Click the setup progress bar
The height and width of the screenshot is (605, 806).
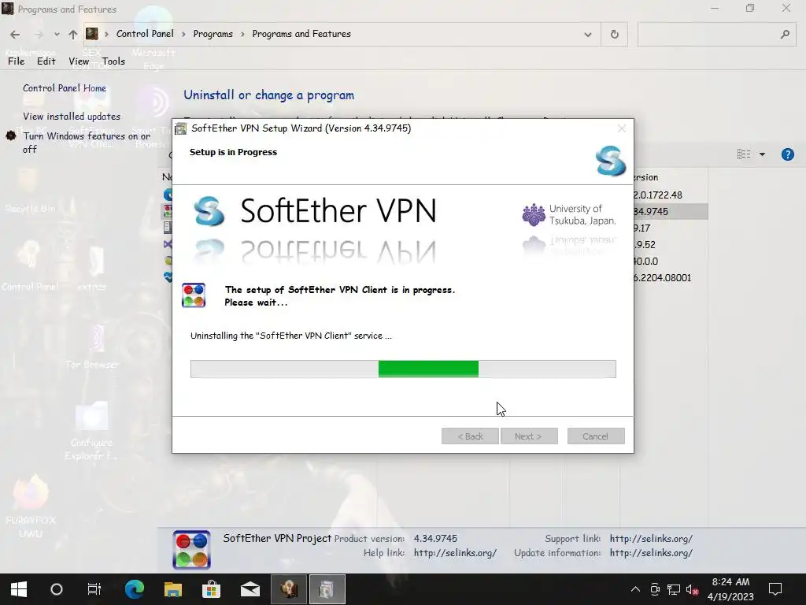point(403,369)
